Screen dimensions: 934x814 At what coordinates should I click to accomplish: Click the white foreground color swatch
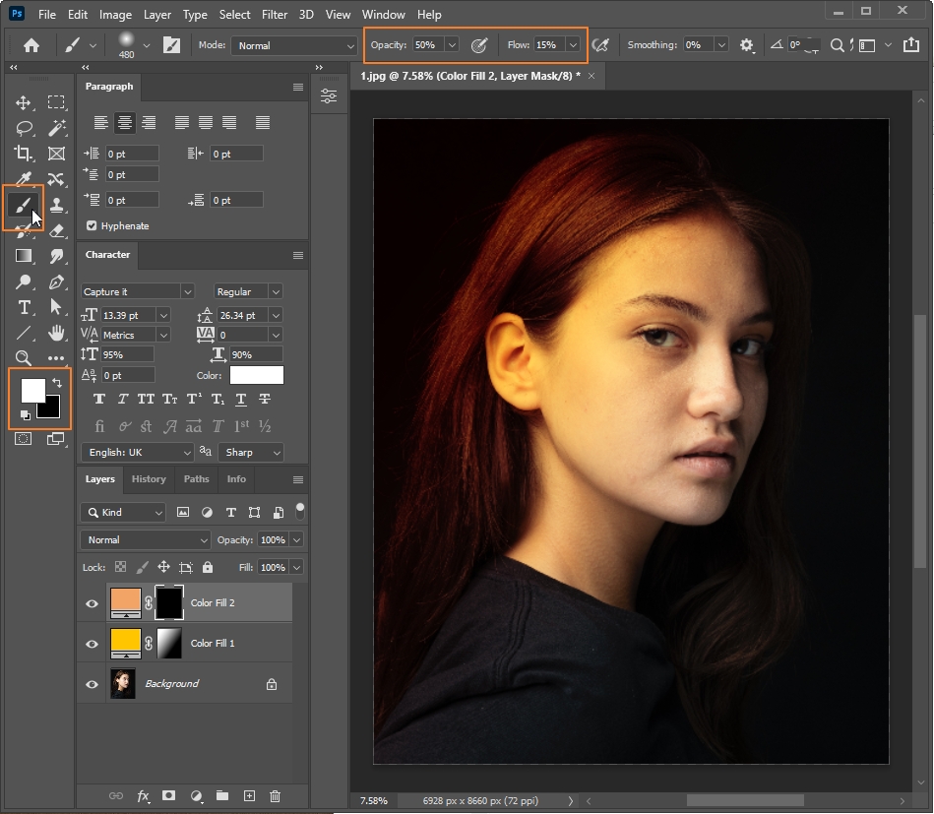(31, 390)
